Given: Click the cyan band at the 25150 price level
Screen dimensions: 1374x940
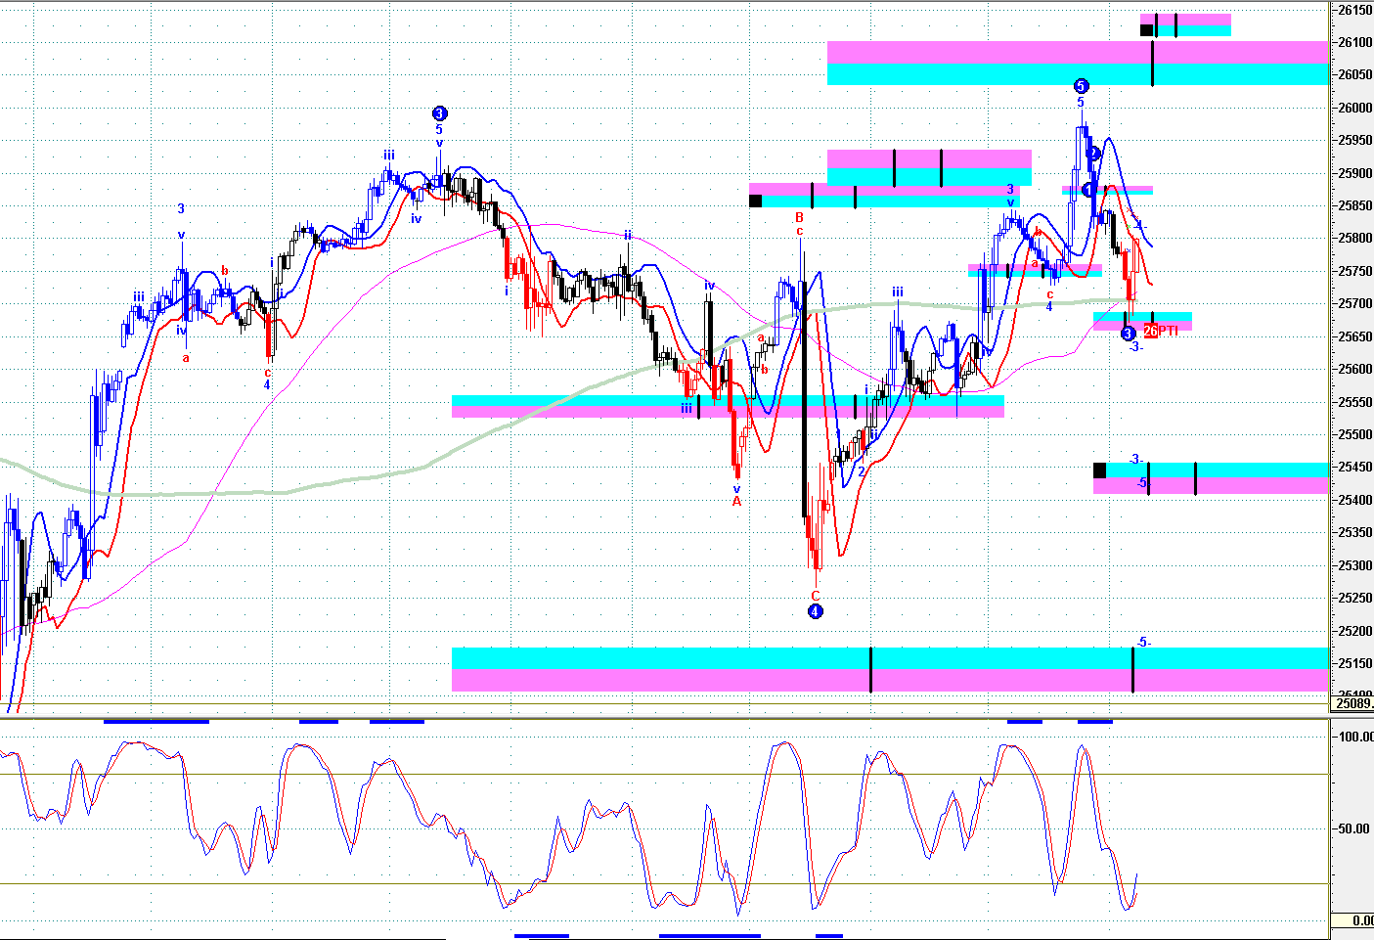Looking at the screenshot, I should [685, 657].
